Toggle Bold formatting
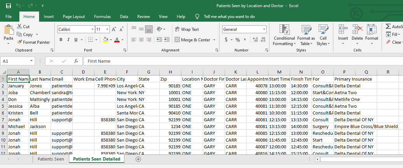 (x=61, y=40)
